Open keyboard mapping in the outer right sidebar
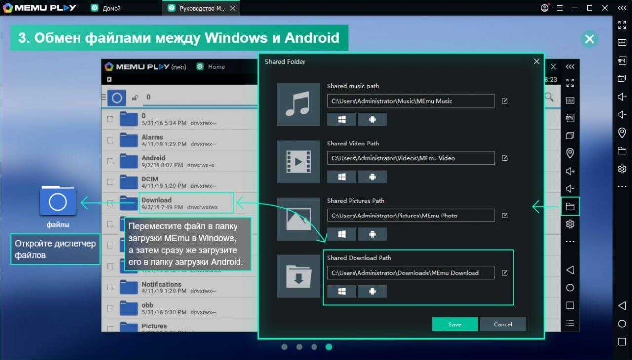This screenshot has height=360, width=632. coord(622,42)
